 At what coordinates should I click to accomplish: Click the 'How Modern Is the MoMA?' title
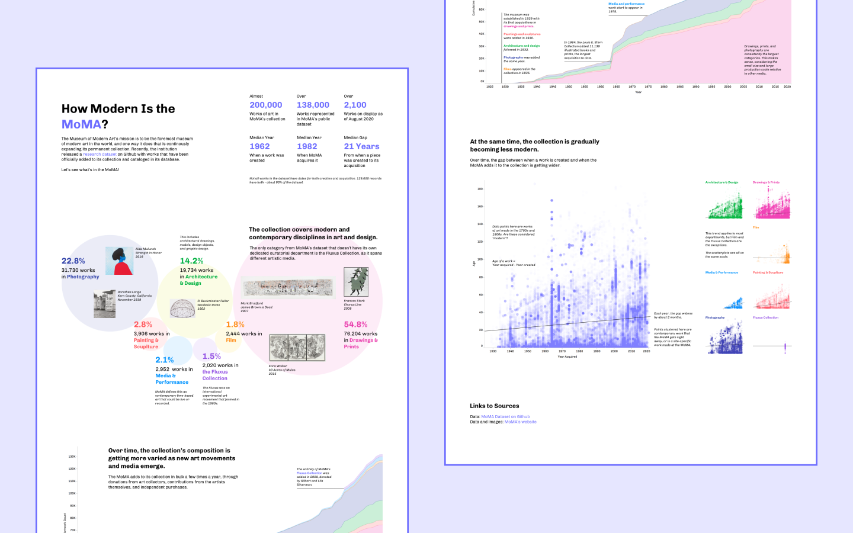pos(118,116)
